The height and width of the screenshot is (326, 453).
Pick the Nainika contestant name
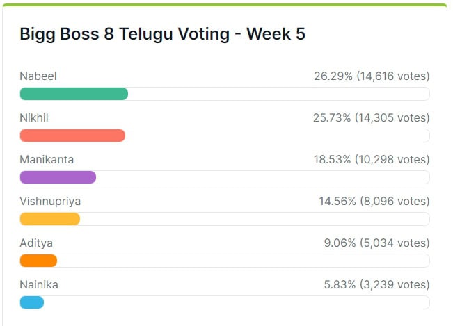pyautogui.click(x=39, y=285)
